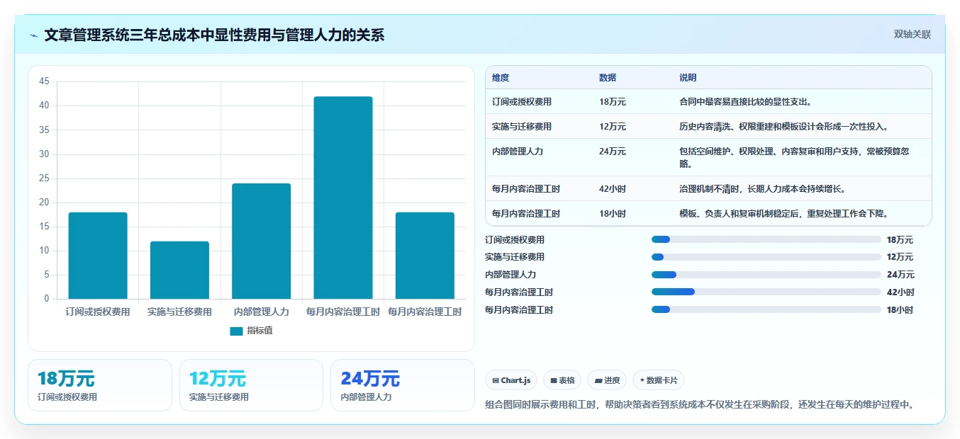
Task: Select the Chart.js chip
Action: (x=511, y=380)
